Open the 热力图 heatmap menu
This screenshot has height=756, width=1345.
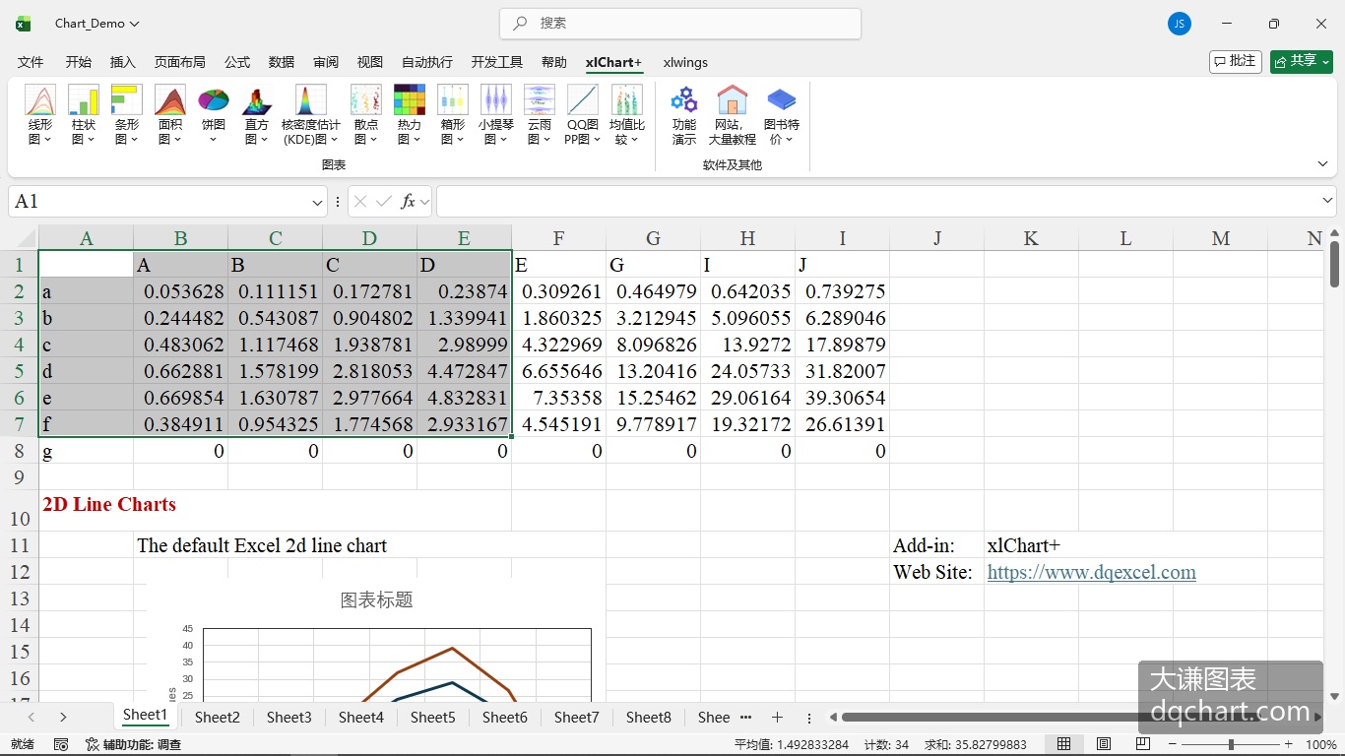click(410, 115)
